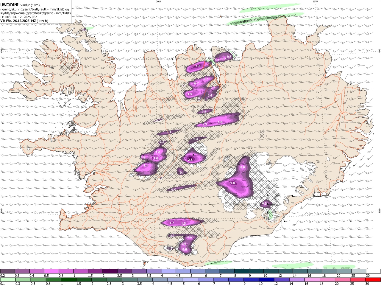Click the 1.1 snowfall value label
Screen dimensions: 381x286
point(146,165)
